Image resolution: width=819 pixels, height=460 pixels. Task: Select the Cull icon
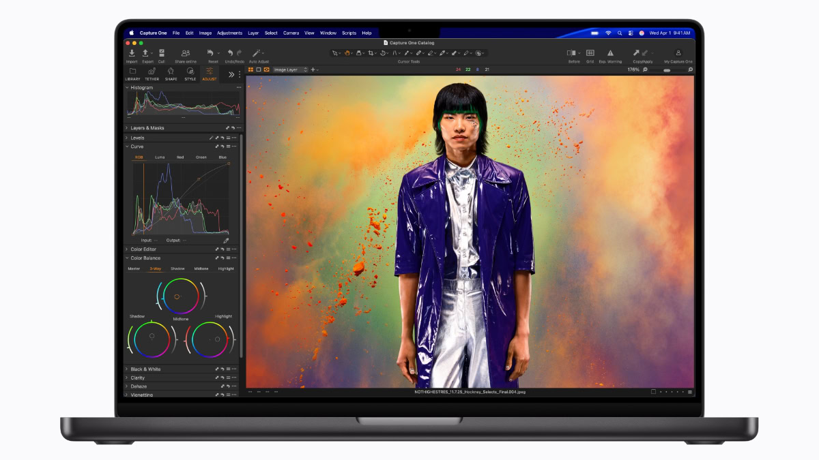[x=161, y=52]
